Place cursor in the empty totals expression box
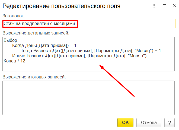 pyautogui.click(x=89, y=98)
